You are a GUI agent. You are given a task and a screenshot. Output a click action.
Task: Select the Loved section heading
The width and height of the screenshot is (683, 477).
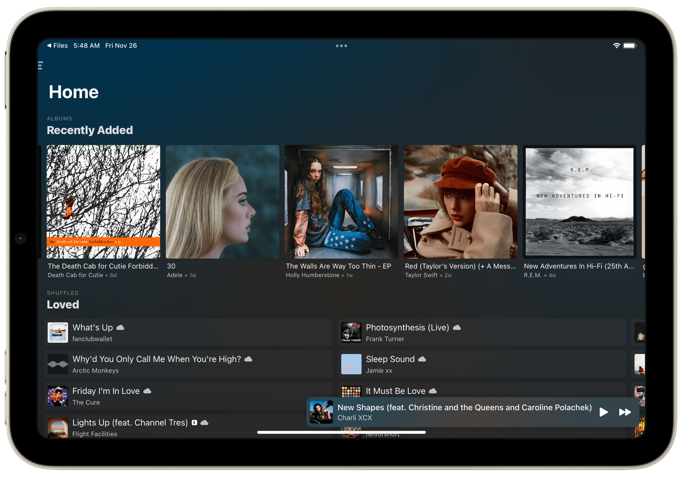click(x=63, y=305)
